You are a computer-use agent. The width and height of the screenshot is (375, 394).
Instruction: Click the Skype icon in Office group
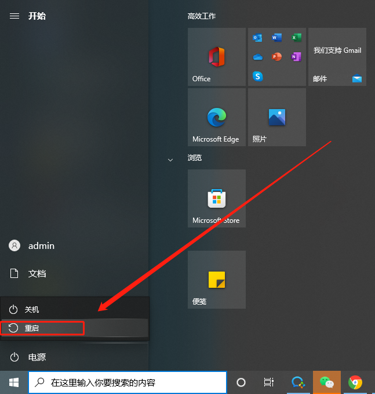point(258,76)
